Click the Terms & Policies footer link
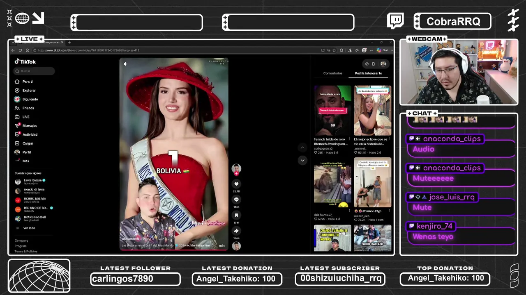 [26, 252]
